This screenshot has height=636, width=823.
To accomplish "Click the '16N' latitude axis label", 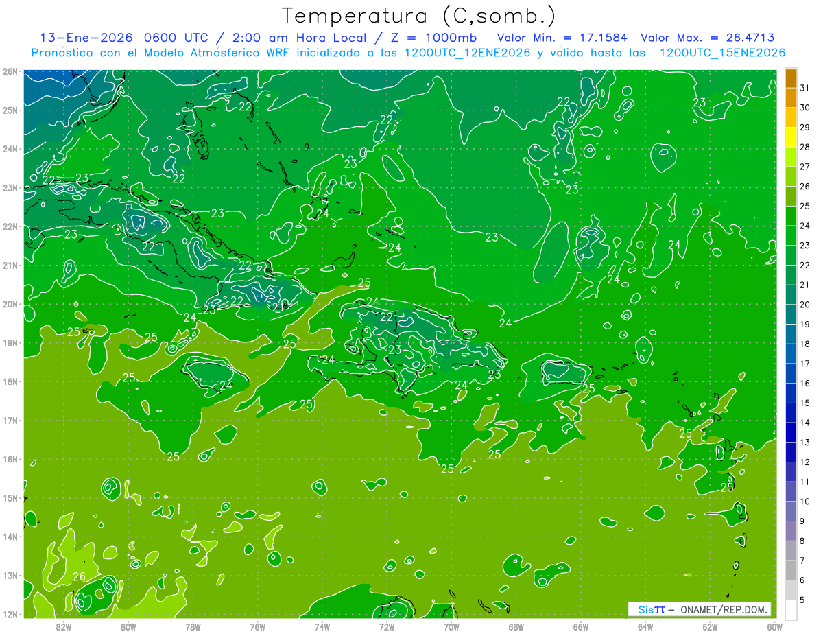I will coord(10,459).
